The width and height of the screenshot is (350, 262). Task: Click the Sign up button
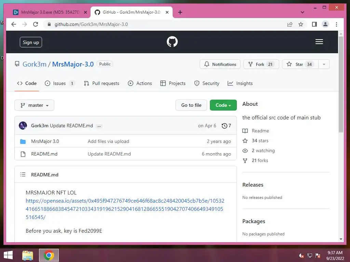(31, 42)
